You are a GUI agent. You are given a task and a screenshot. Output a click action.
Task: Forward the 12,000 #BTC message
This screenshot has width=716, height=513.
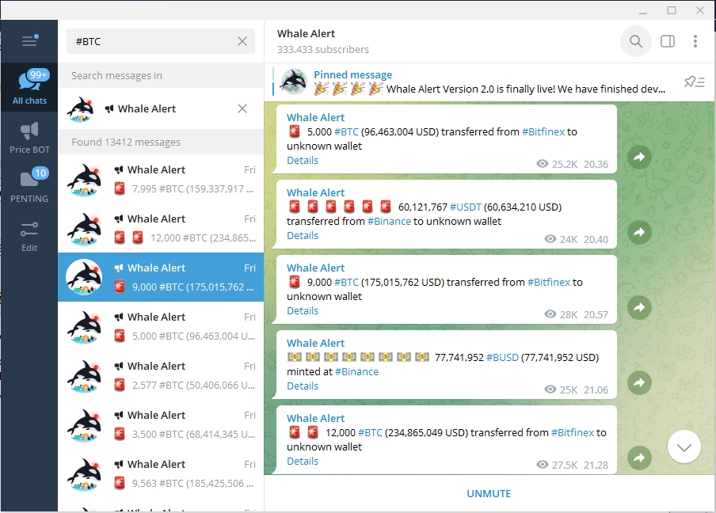pos(639,458)
